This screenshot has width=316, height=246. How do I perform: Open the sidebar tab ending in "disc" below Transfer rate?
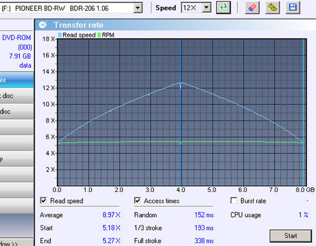click(17, 96)
